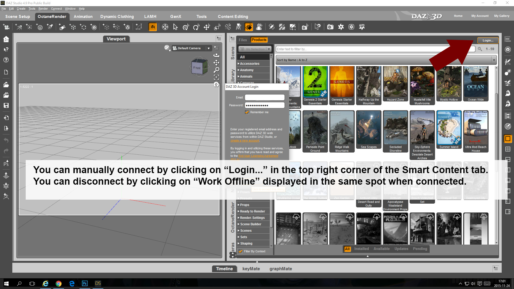Open the Render menu
The height and width of the screenshot is (289, 514).
pyautogui.click(x=43, y=9)
